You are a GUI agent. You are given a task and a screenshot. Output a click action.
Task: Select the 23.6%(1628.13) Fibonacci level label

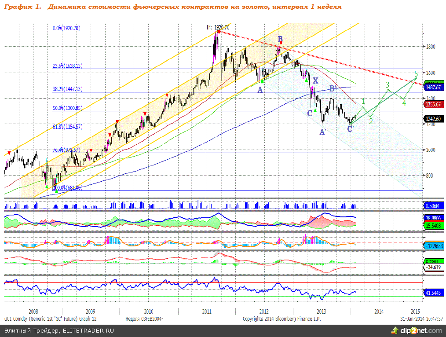pos(67,66)
